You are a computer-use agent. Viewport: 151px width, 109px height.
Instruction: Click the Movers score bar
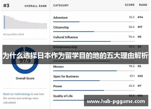click(x=94, y=71)
